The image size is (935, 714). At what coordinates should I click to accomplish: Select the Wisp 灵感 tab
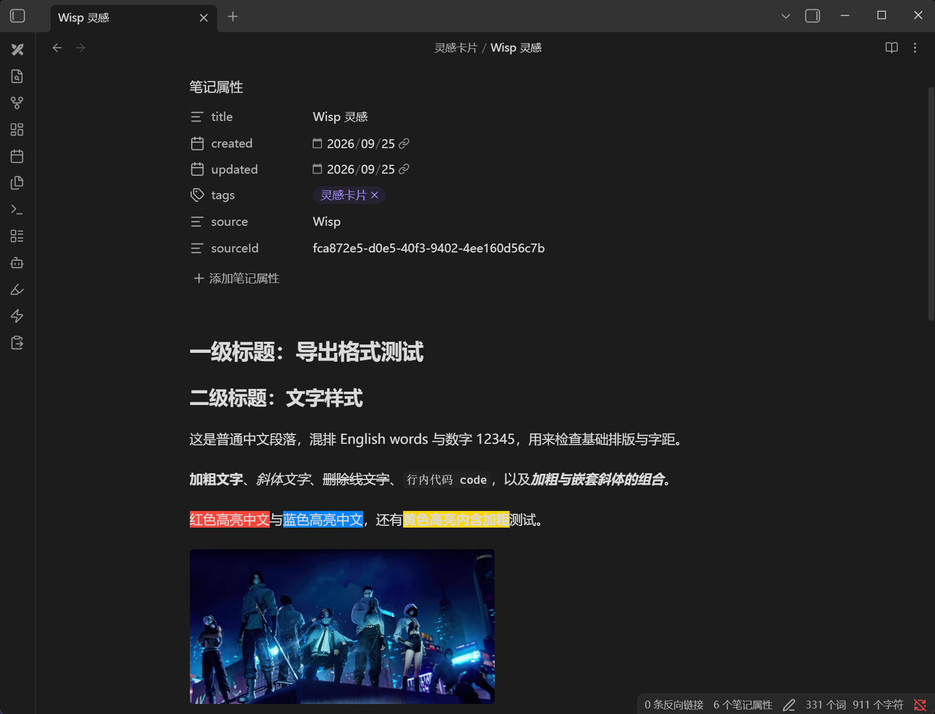click(134, 18)
